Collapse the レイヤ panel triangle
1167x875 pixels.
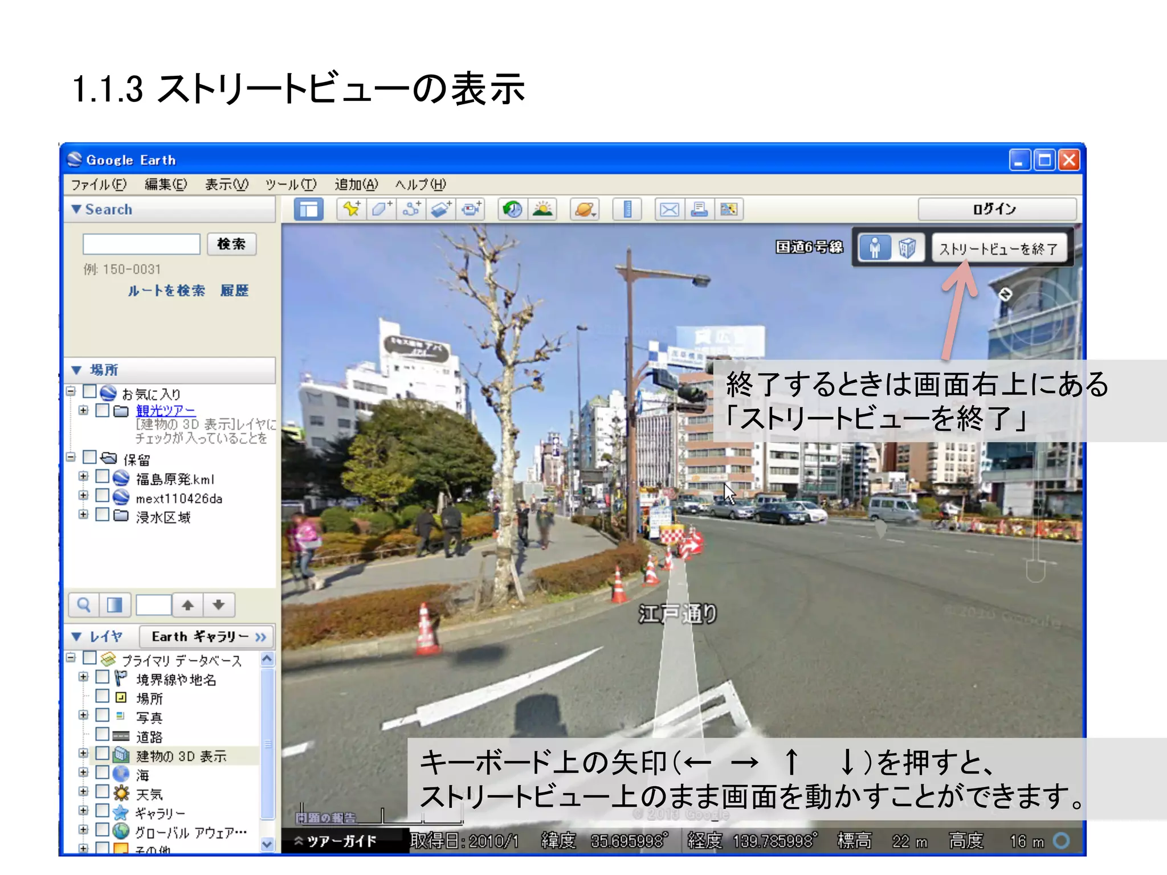click(x=76, y=636)
